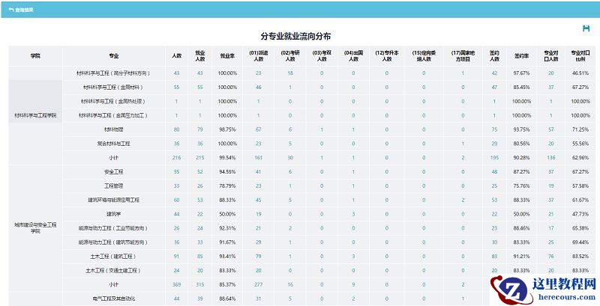Click the back arrow beside 查询结果
This screenshot has width=600, height=306.
point(10,10)
